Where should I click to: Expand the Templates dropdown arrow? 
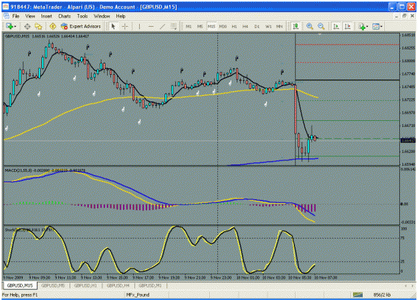point(381,26)
